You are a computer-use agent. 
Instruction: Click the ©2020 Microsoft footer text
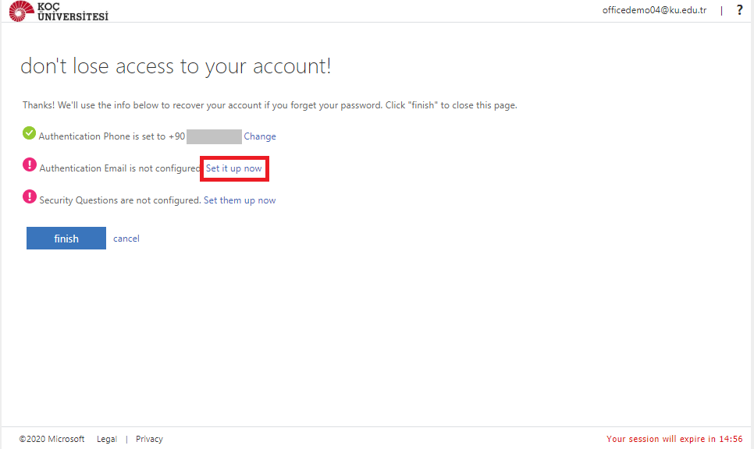pyautogui.click(x=52, y=439)
